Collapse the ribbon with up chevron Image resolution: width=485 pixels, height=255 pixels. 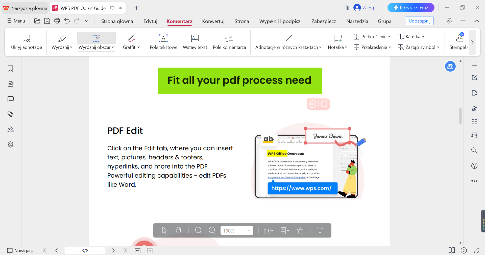[x=477, y=21]
